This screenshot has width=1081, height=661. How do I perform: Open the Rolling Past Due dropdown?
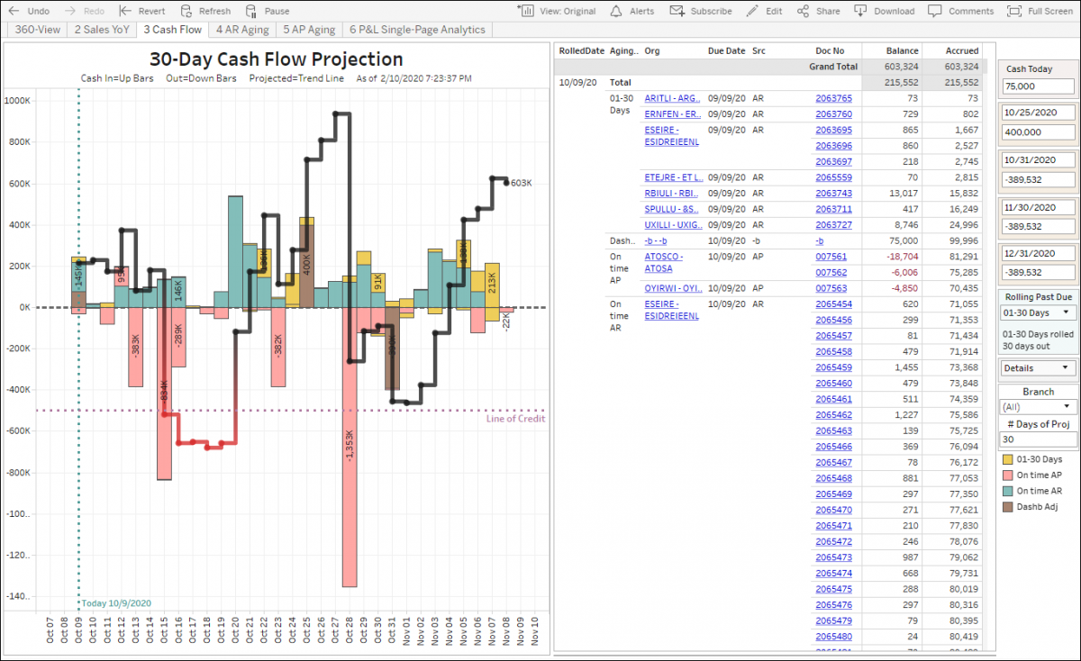click(x=1037, y=311)
